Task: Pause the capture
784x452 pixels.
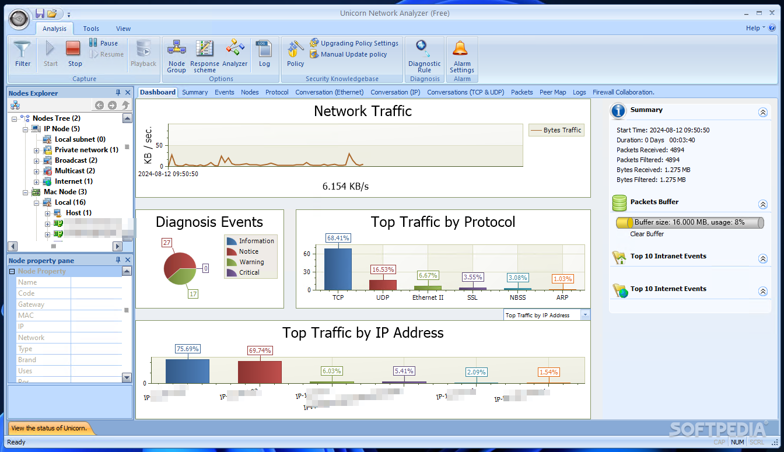Action: pos(103,43)
